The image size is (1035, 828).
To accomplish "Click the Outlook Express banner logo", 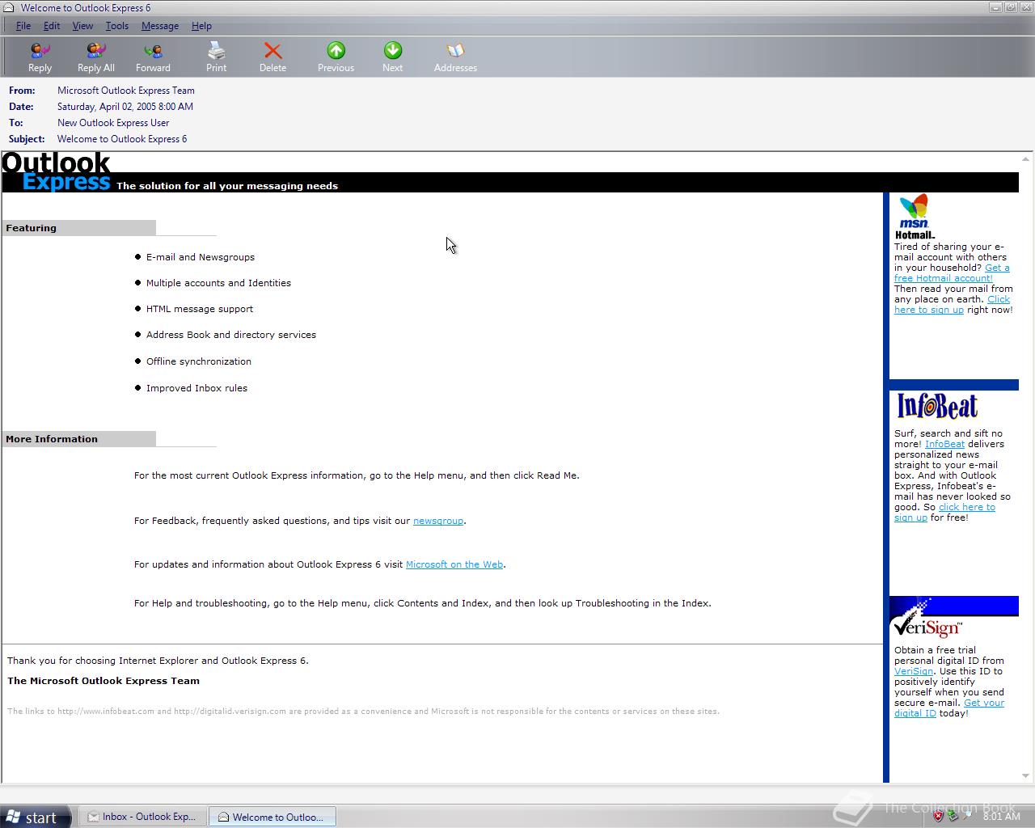I will (x=57, y=172).
